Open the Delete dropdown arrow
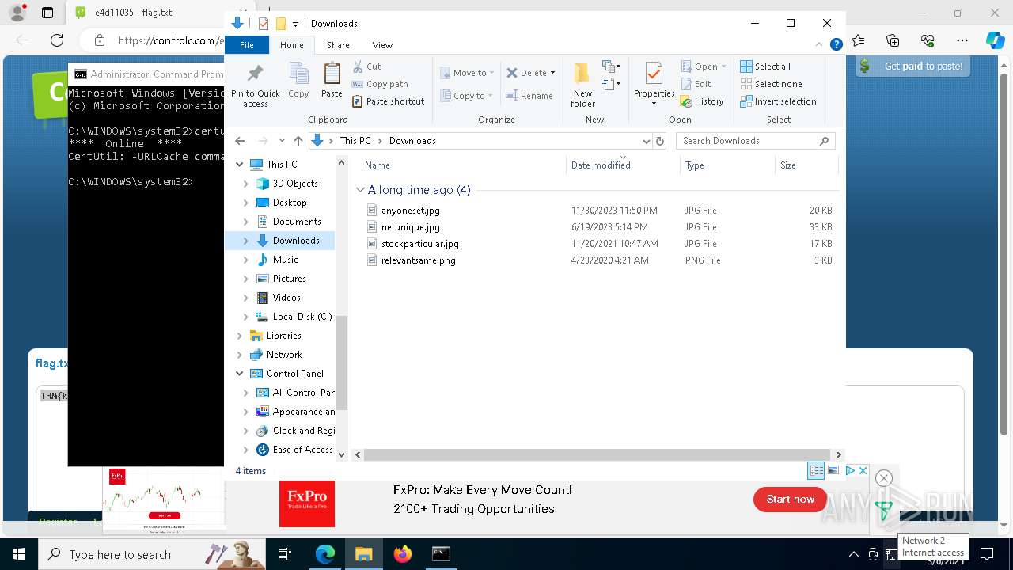This screenshot has width=1013, height=570. 552,73
